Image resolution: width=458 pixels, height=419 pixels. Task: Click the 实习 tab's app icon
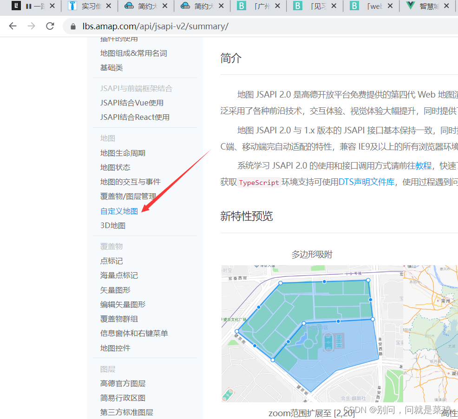pos(72,6)
